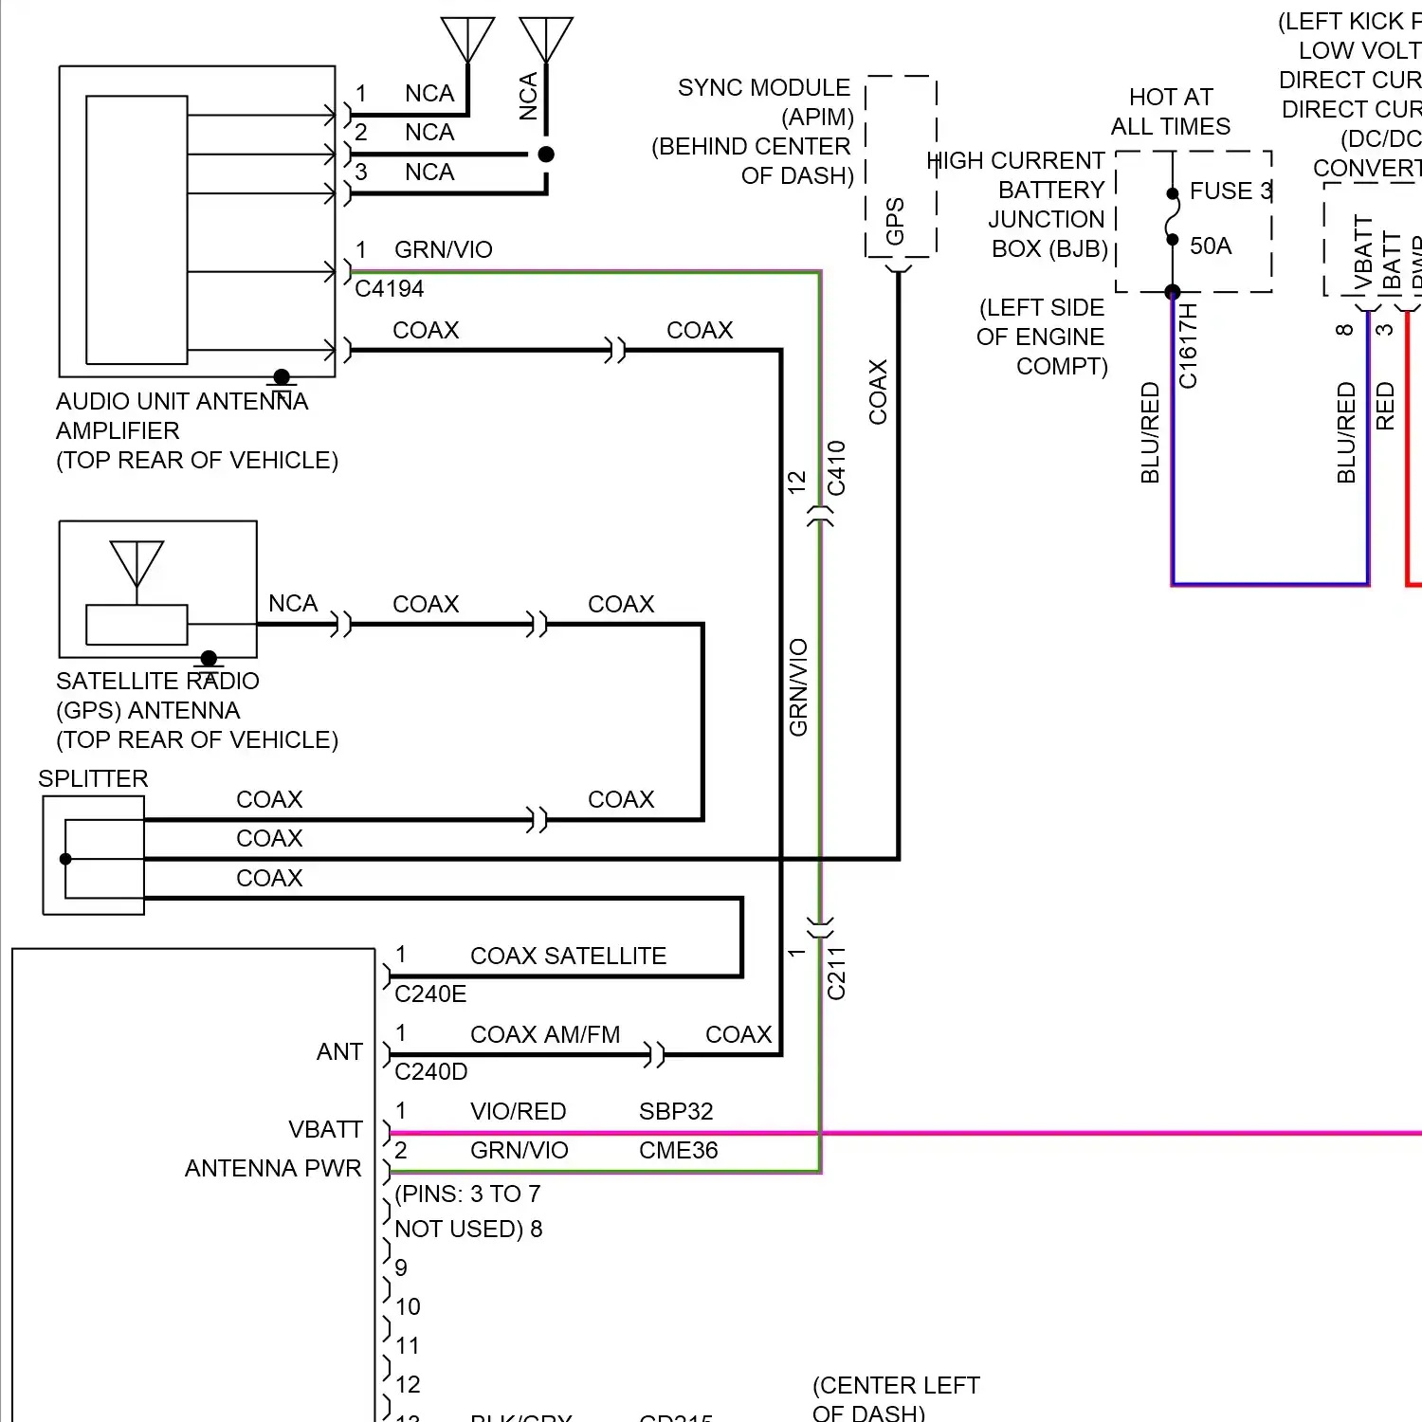
Task: Click the Fuse 3 symbol in the junction box
Action: pos(1173,217)
